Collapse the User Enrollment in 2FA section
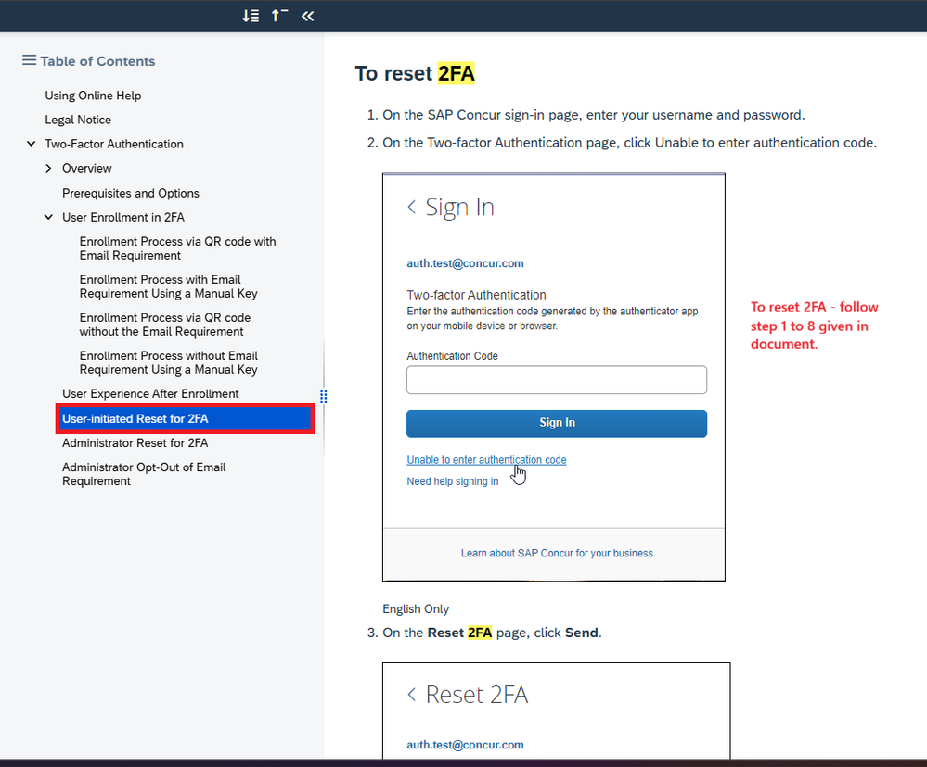This screenshot has width=927, height=767. (49, 217)
